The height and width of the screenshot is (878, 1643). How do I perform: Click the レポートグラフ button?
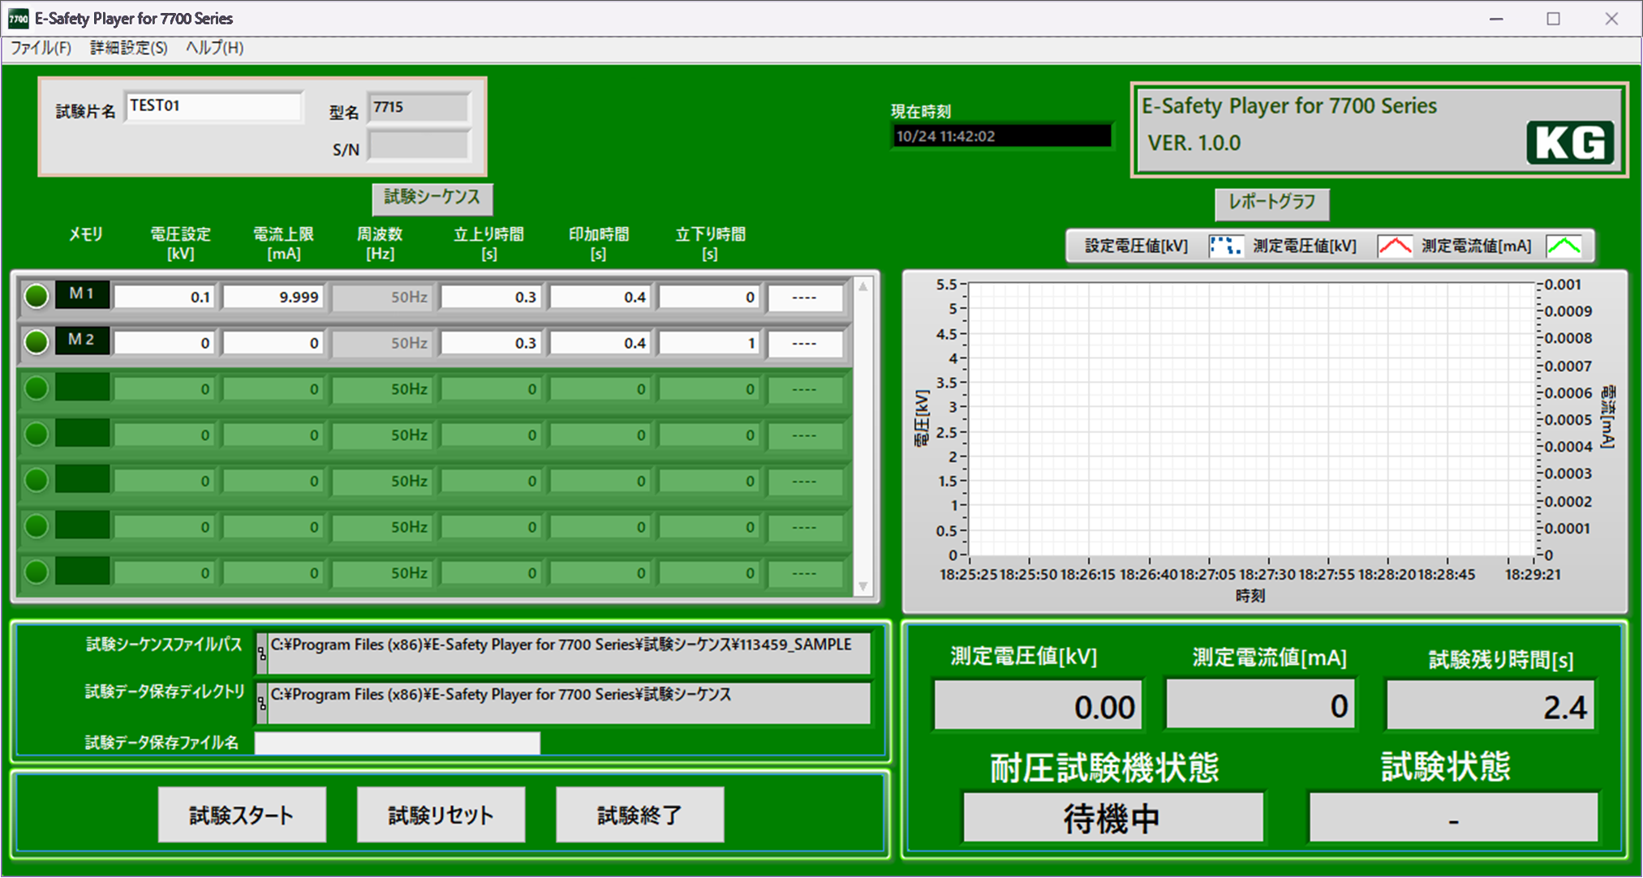[1271, 203]
